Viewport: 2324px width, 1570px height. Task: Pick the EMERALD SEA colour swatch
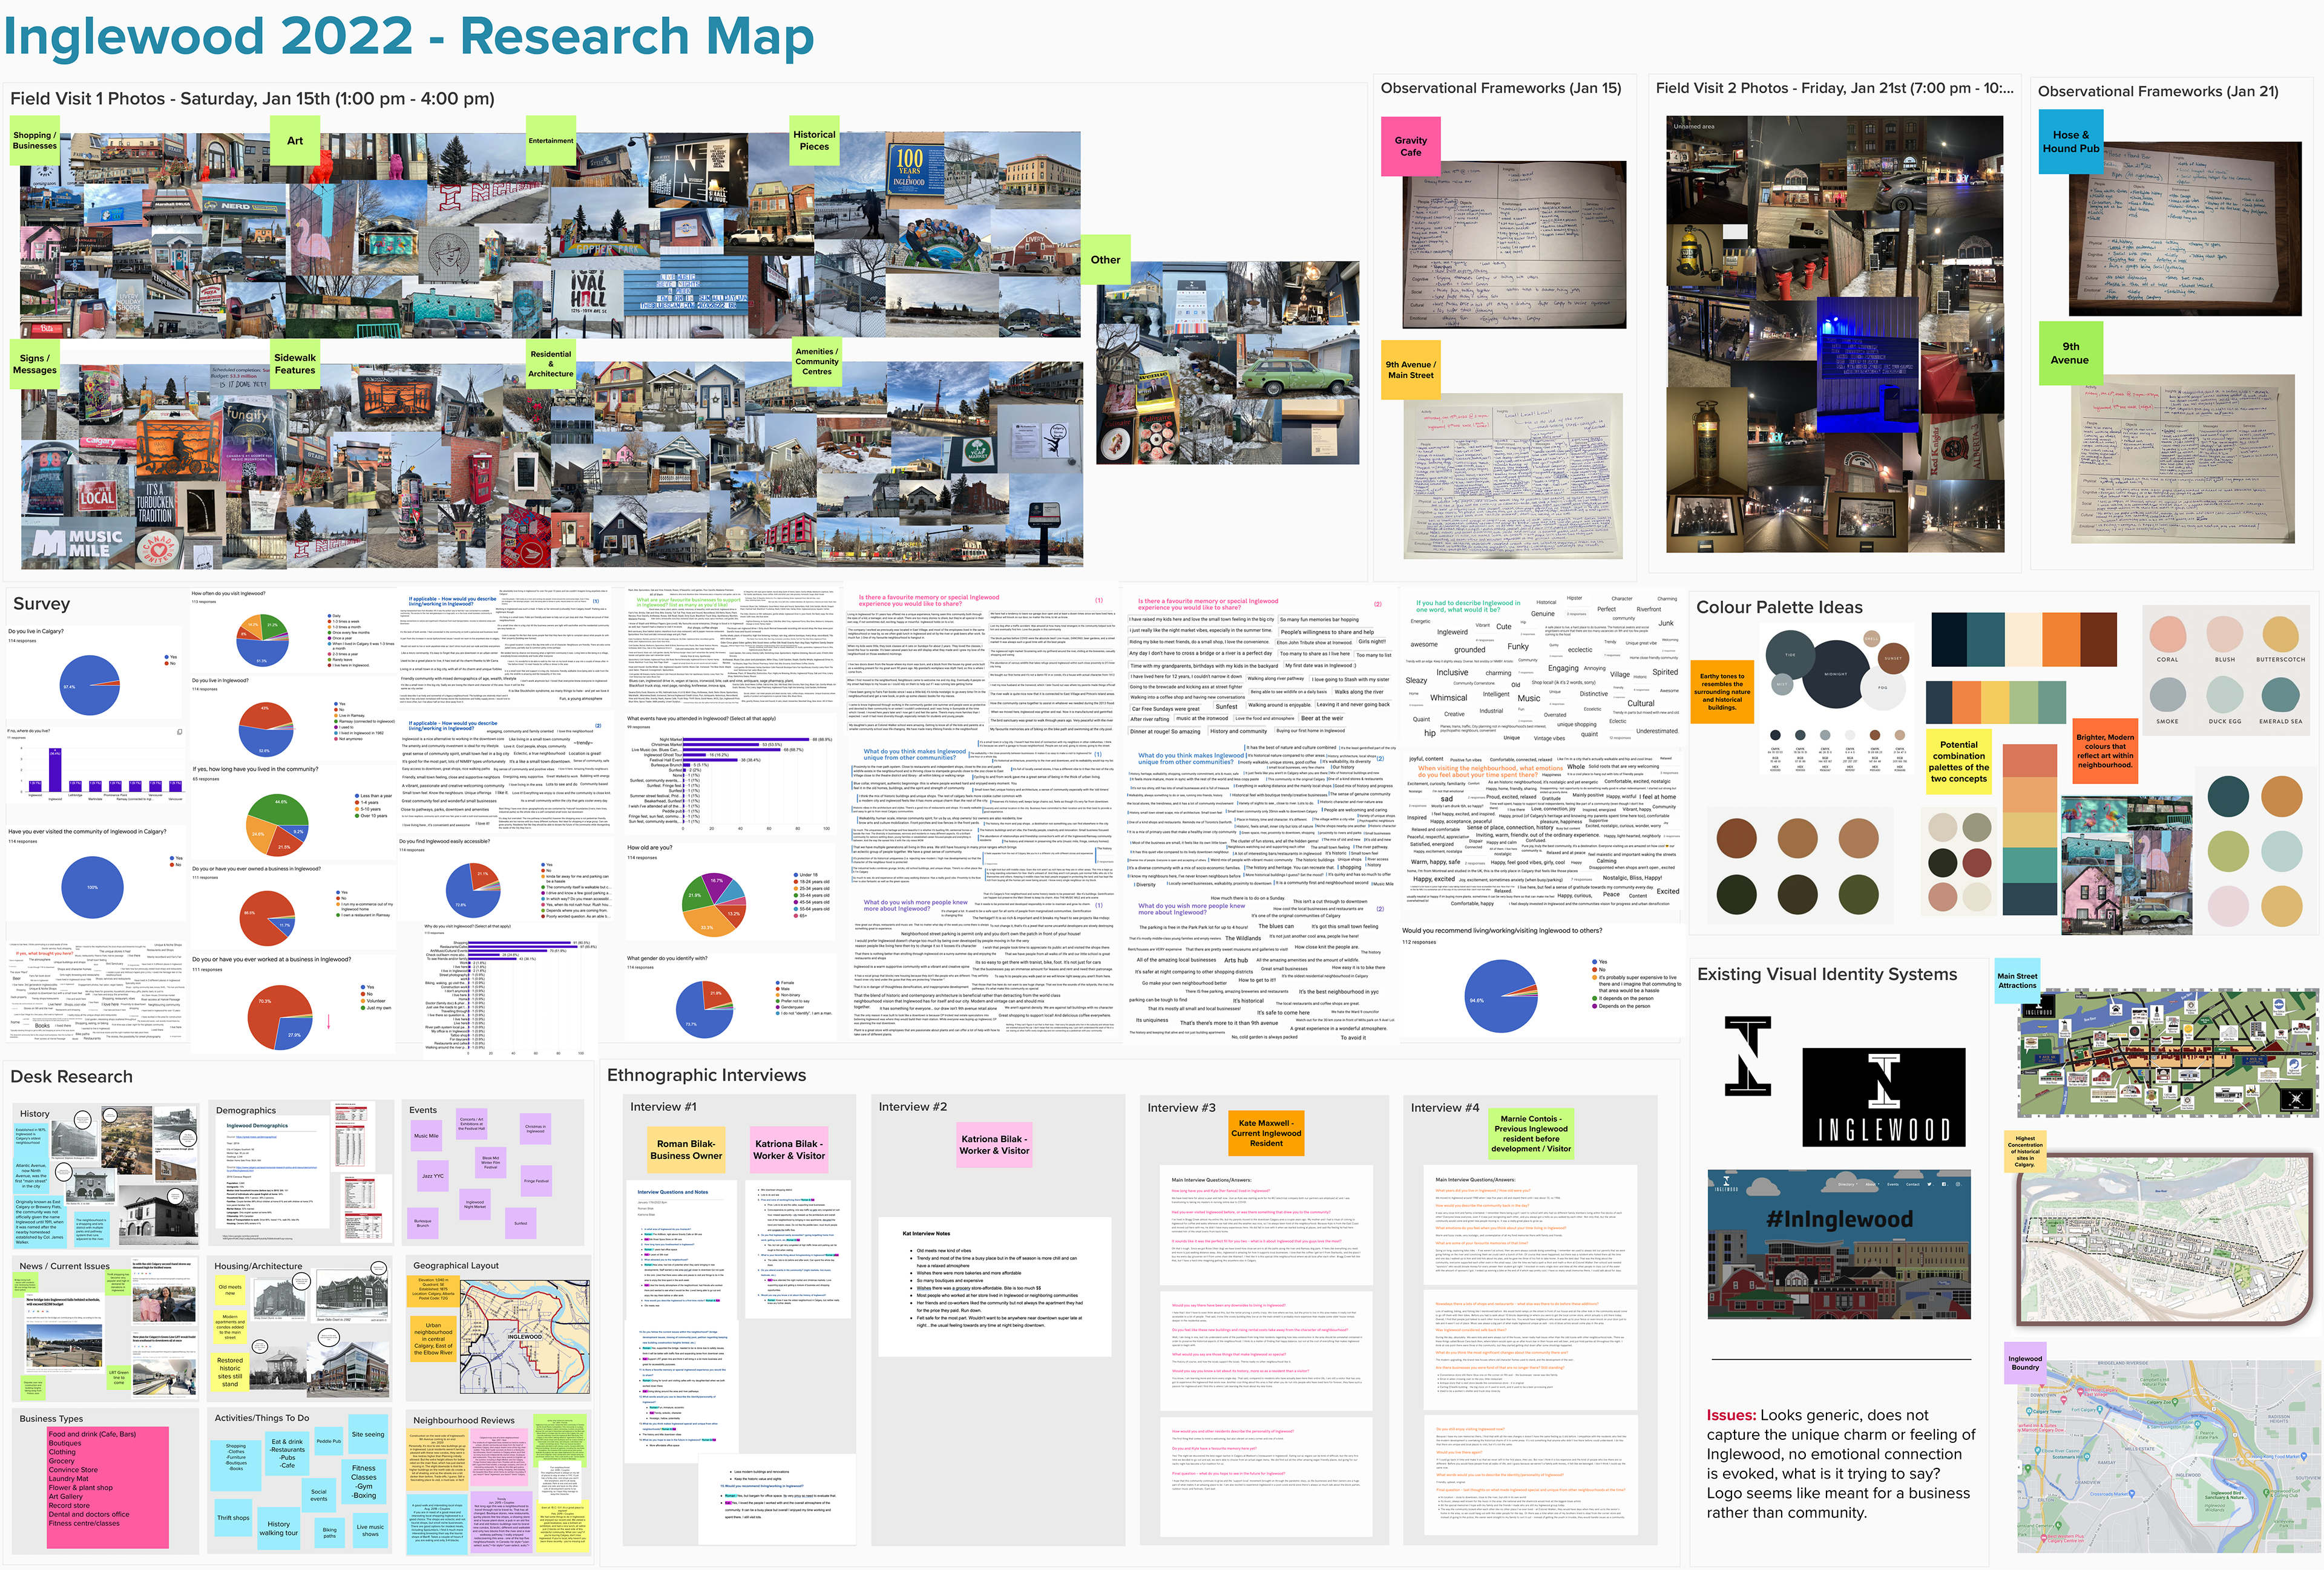point(2280,696)
